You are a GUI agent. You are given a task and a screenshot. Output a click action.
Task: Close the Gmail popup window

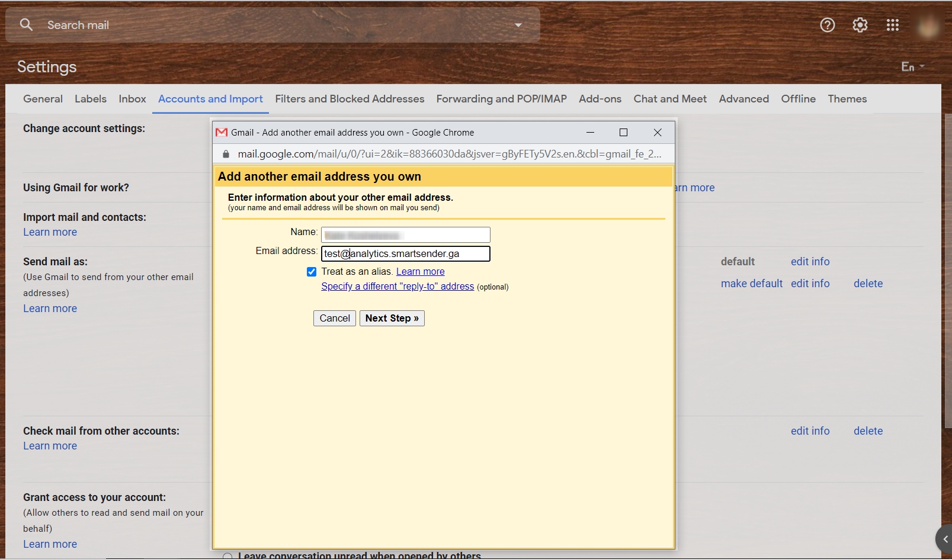(x=658, y=133)
